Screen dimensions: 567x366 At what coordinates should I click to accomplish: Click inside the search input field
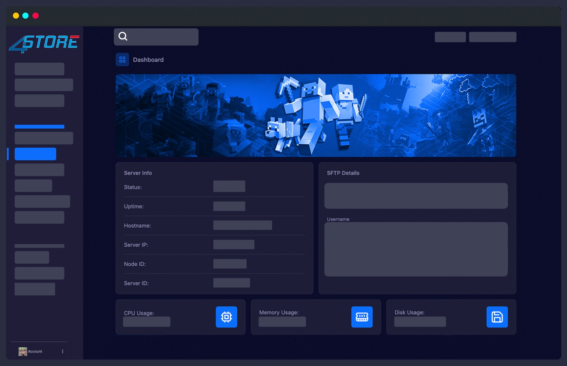156,37
